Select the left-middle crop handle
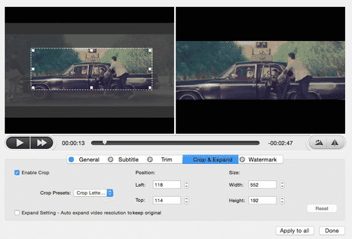 click(33, 69)
